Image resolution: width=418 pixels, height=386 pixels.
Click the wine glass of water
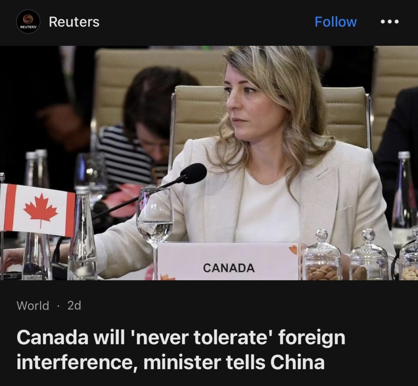pyautogui.click(x=155, y=230)
